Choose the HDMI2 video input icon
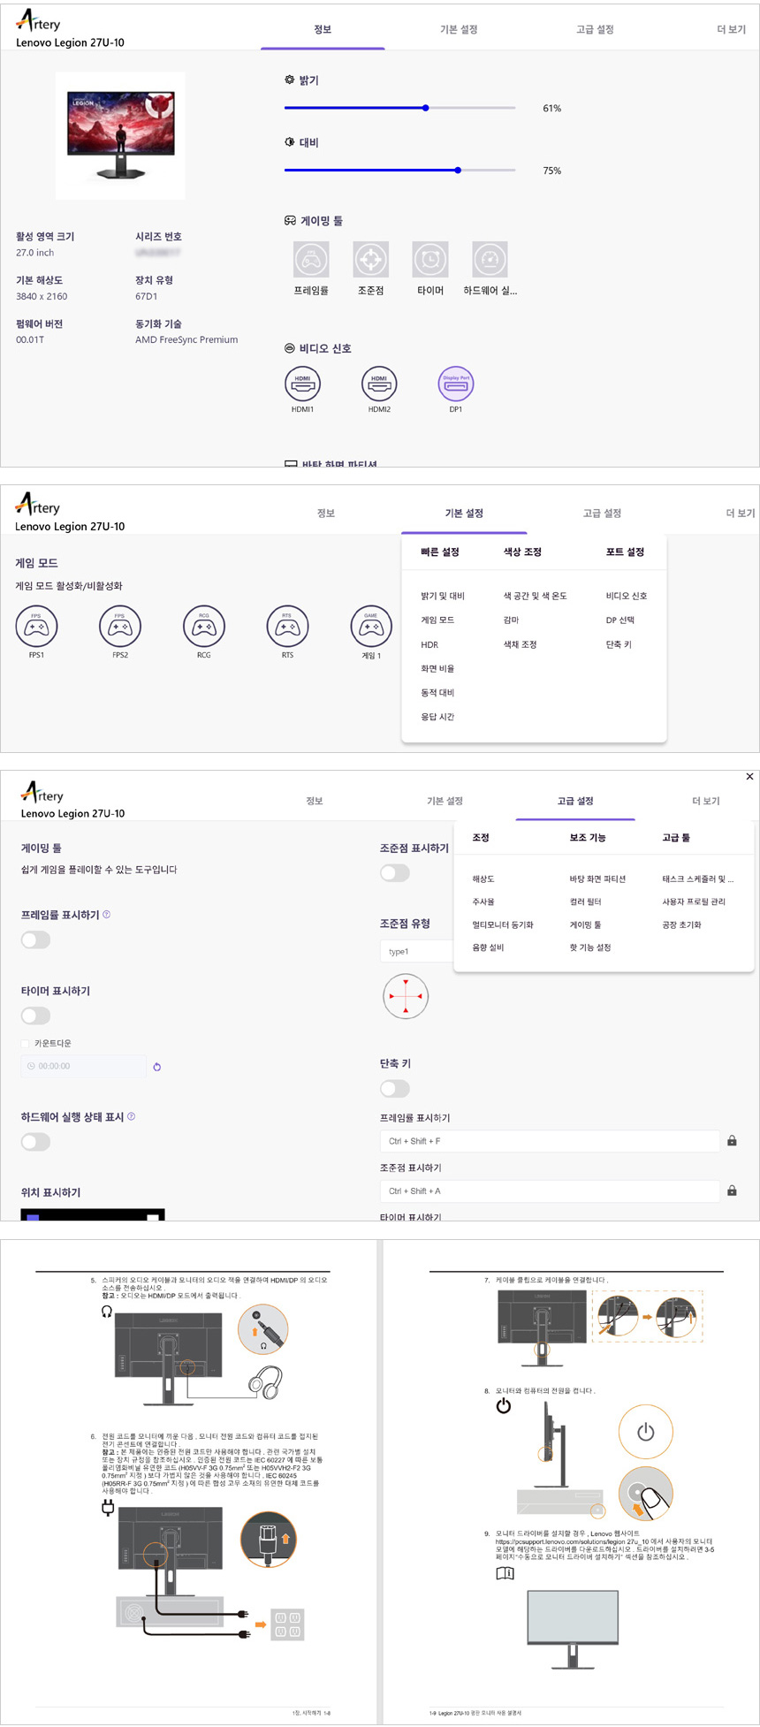This screenshot has width=760, height=1727. [x=379, y=384]
